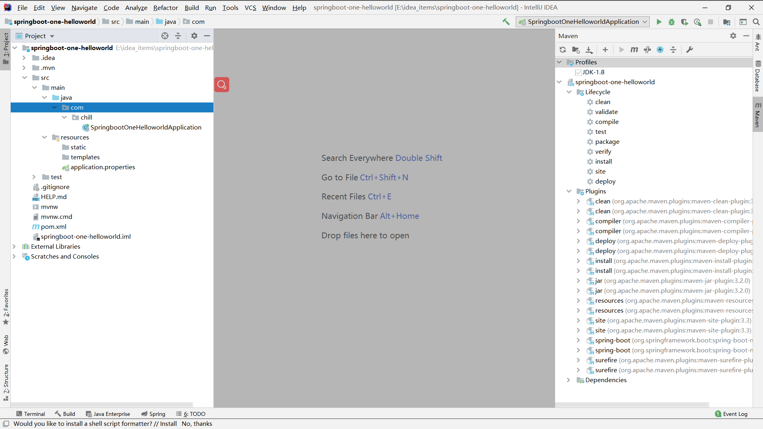Start debugging with the bug icon

672,22
